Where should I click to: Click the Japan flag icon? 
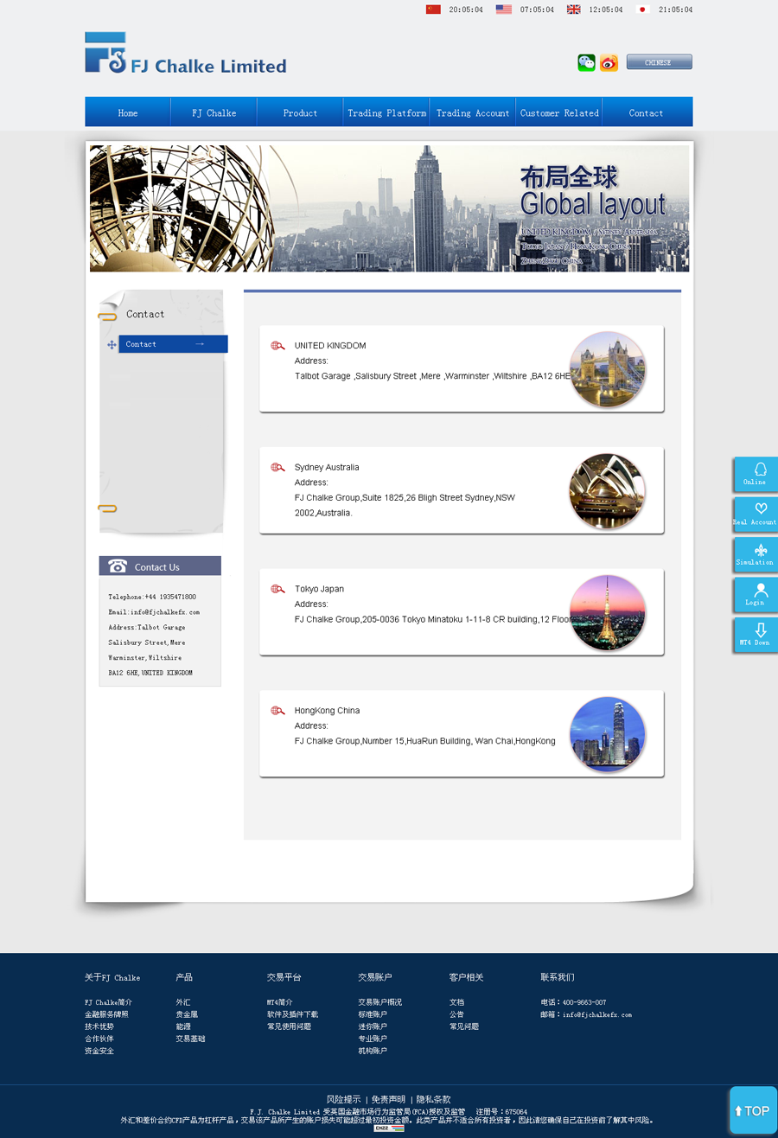click(642, 10)
